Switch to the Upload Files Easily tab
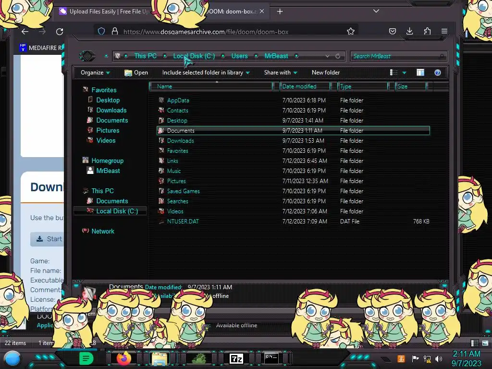The width and height of the screenshot is (492, 369). click(x=105, y=12)
